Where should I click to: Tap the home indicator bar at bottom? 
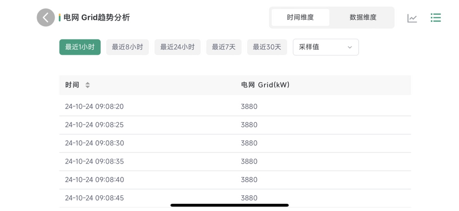click(x=229, y=205)
